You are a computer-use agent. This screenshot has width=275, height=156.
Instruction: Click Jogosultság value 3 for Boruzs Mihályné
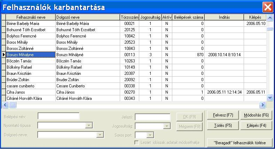click(x=150, y=55)
